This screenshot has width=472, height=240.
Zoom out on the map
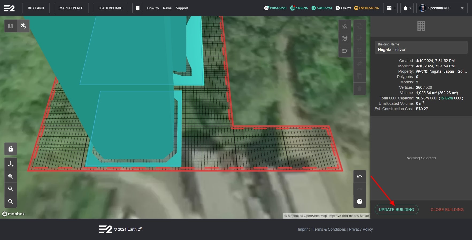pos(11,202)
